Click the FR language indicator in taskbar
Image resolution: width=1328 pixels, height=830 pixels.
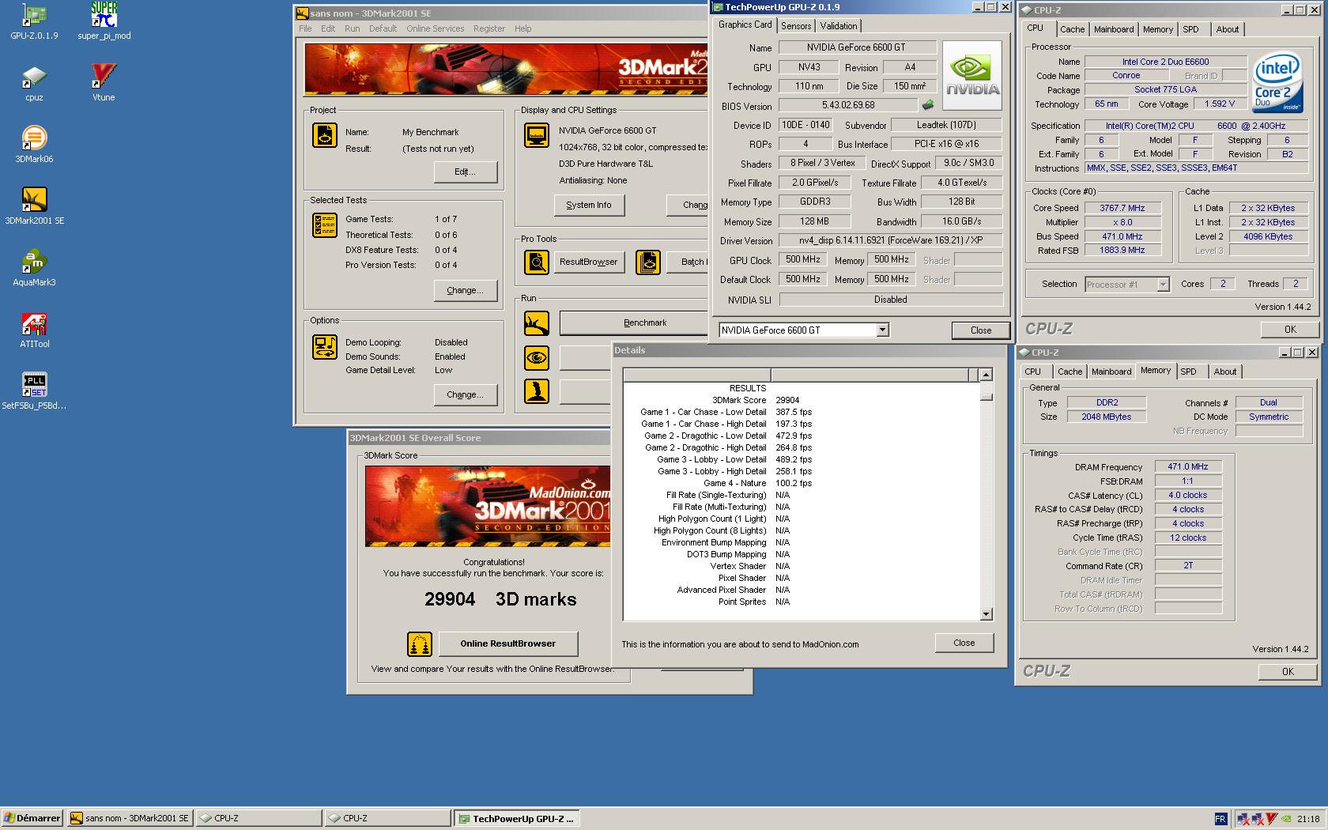1220,819
